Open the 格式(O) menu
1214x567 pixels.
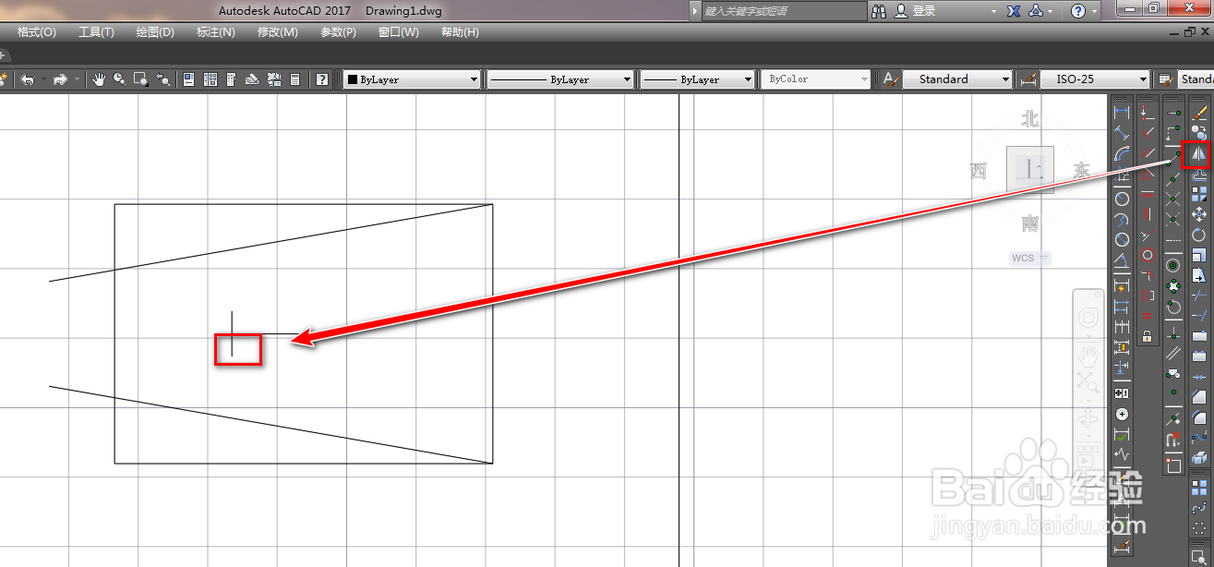(37, 32)
